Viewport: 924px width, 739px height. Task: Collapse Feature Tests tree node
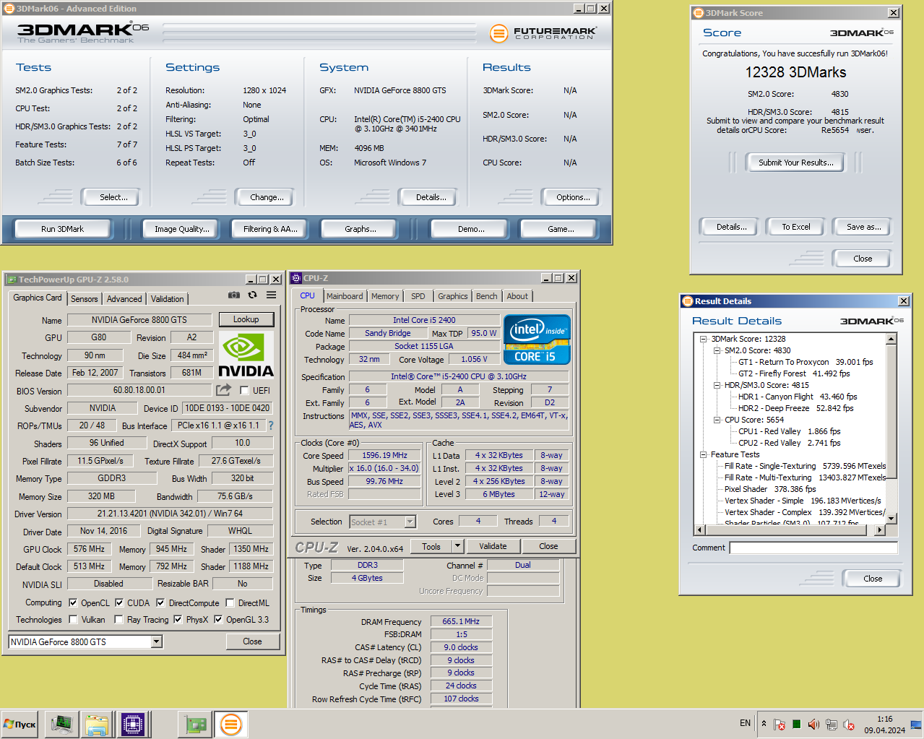coord(703,454)
